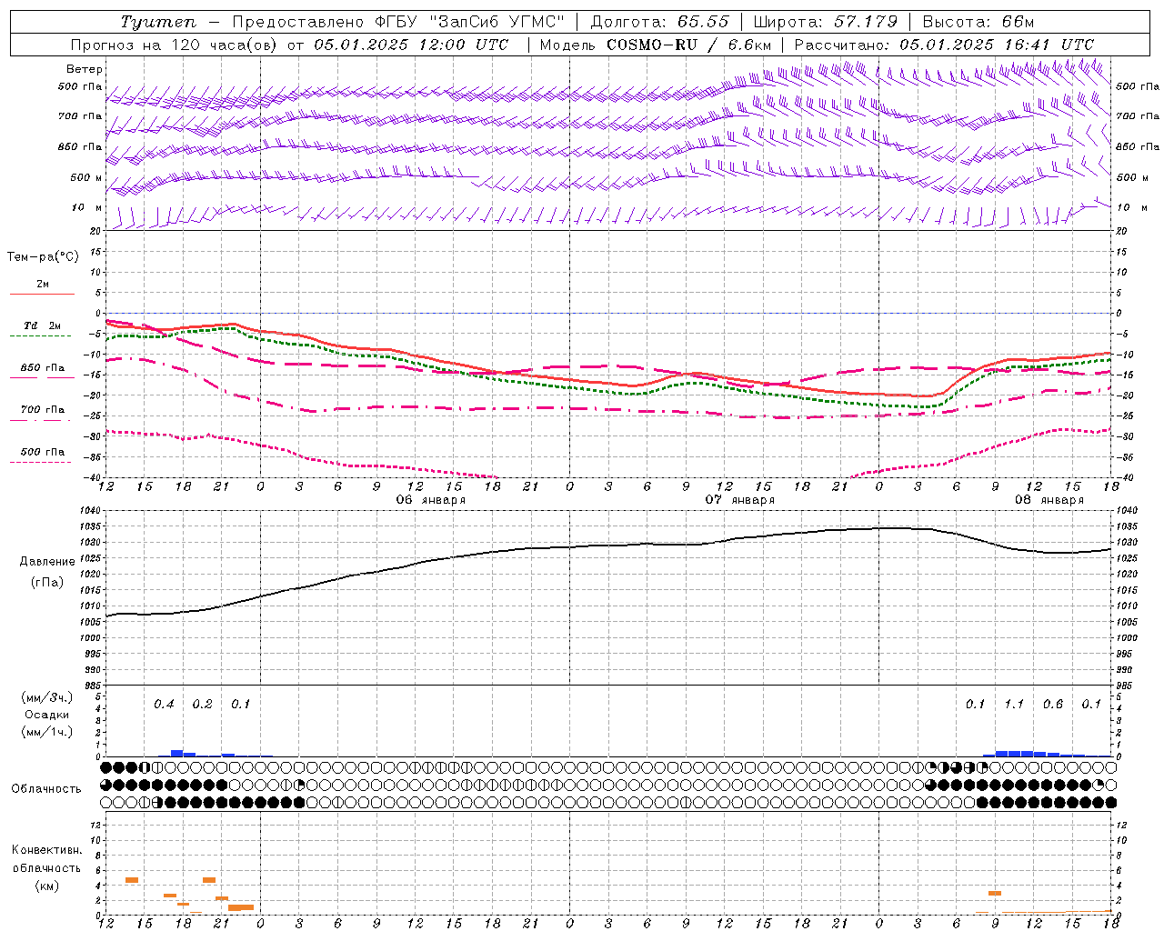This screenshot has height=931, width=1164.
Task: Click the "07 января" date label
Action: pyautogui.click(x=740, y=500)
